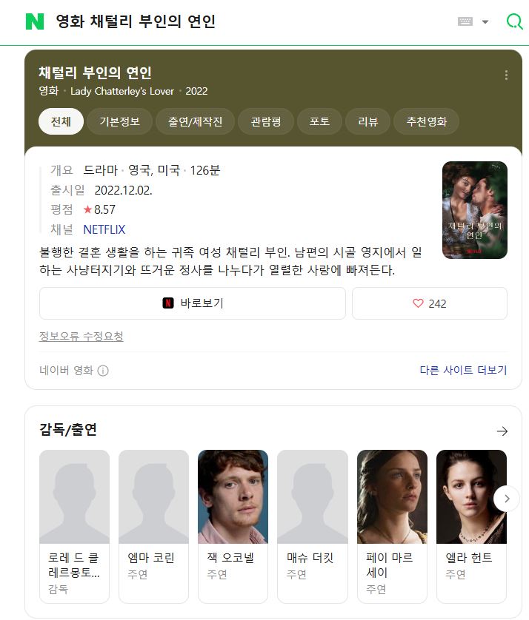529x620 pixels.
Task: Open the movie poster thumbnail
Action: pyautogui.click(x=475, y=210)
